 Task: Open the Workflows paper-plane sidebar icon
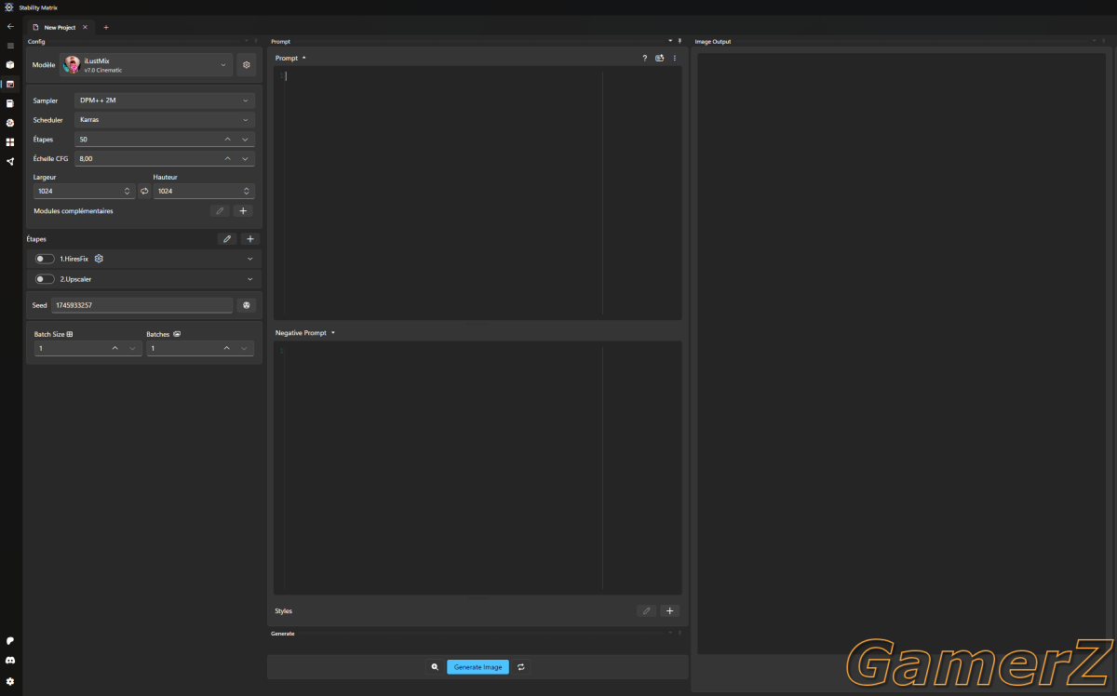click(x=10, y=161)
